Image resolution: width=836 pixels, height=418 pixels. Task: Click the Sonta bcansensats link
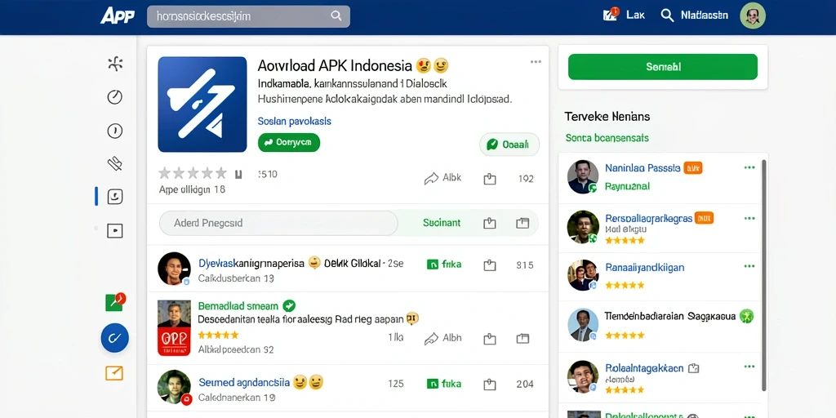pyautogui.click(x=607, y=138)
